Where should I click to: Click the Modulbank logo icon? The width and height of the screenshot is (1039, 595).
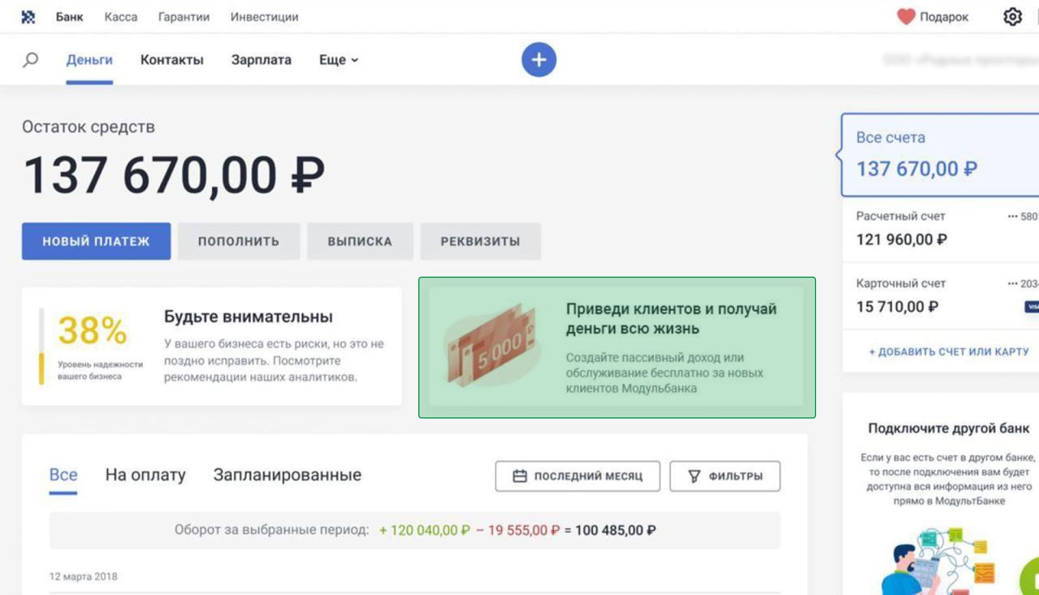coord(28,17)
